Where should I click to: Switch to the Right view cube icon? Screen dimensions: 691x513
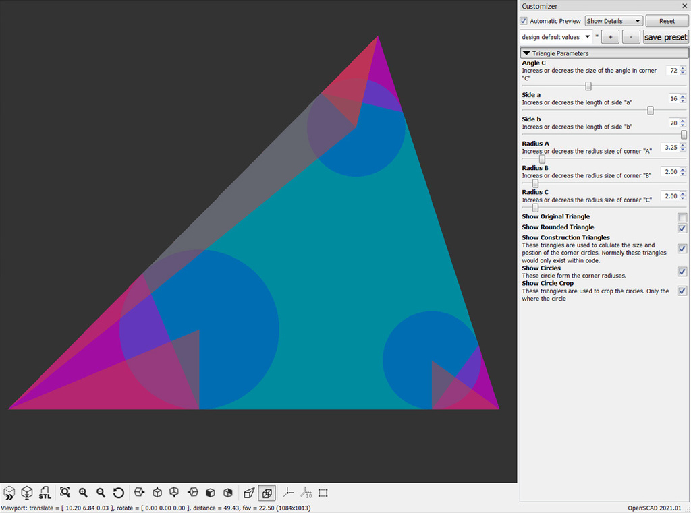pos(139,493)
